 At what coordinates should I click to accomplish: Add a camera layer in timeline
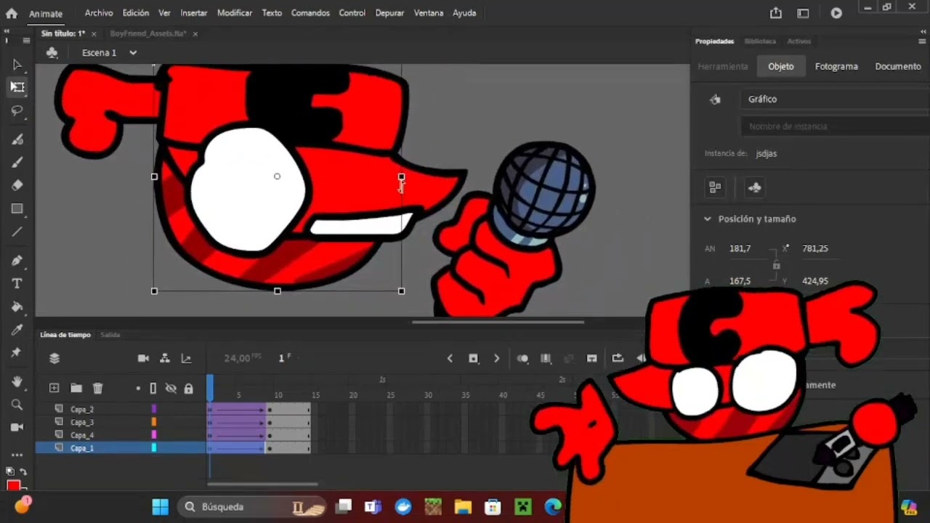(143, 358)
